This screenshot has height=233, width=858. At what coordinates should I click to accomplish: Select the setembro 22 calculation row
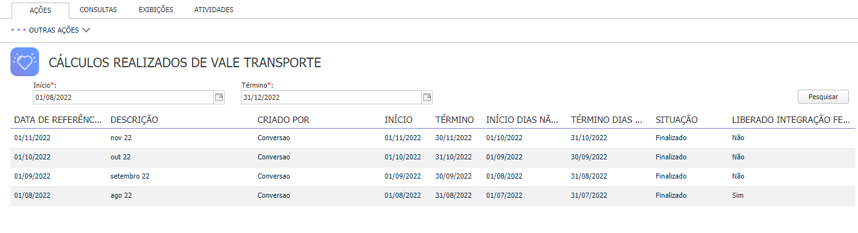433,177
